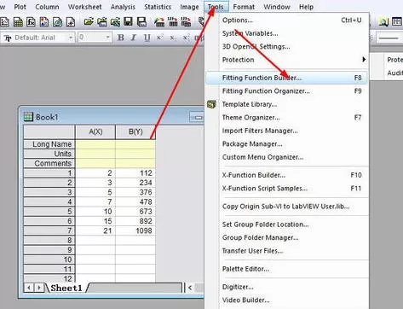Viewport: 403px width, 309px height.
Task: Select the B(Y) column header
Action: pyautogui.click(x=135, y=131)
